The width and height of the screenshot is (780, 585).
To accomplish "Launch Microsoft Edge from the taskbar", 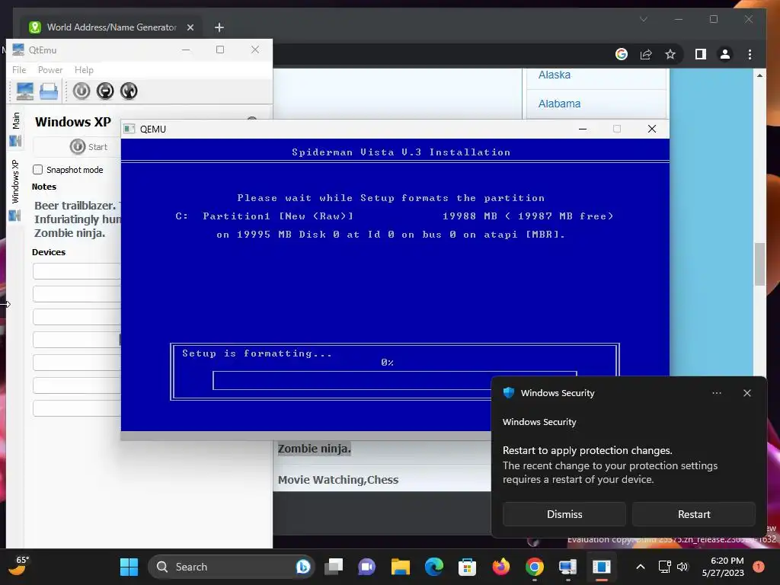I will coord(433,567).
